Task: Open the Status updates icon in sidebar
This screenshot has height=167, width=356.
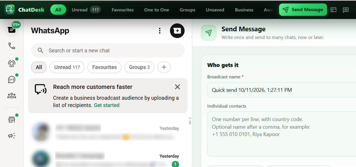Action: click(x=12, y=63)
